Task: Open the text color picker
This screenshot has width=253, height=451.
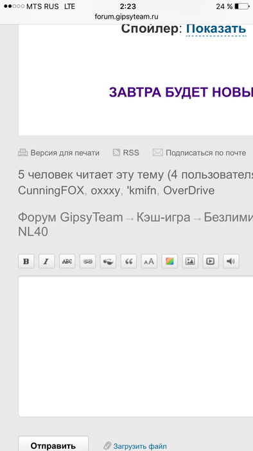Action: pos(170,261)
